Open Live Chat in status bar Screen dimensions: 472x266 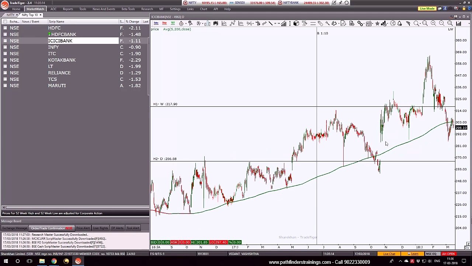[x=389, y=254]
